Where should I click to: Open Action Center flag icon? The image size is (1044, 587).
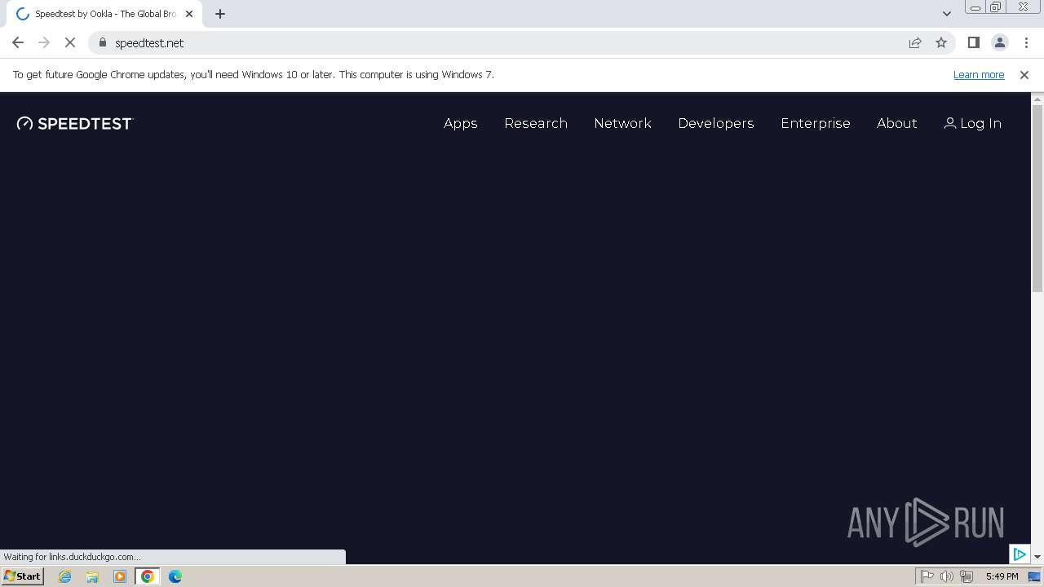pos(927,576)
